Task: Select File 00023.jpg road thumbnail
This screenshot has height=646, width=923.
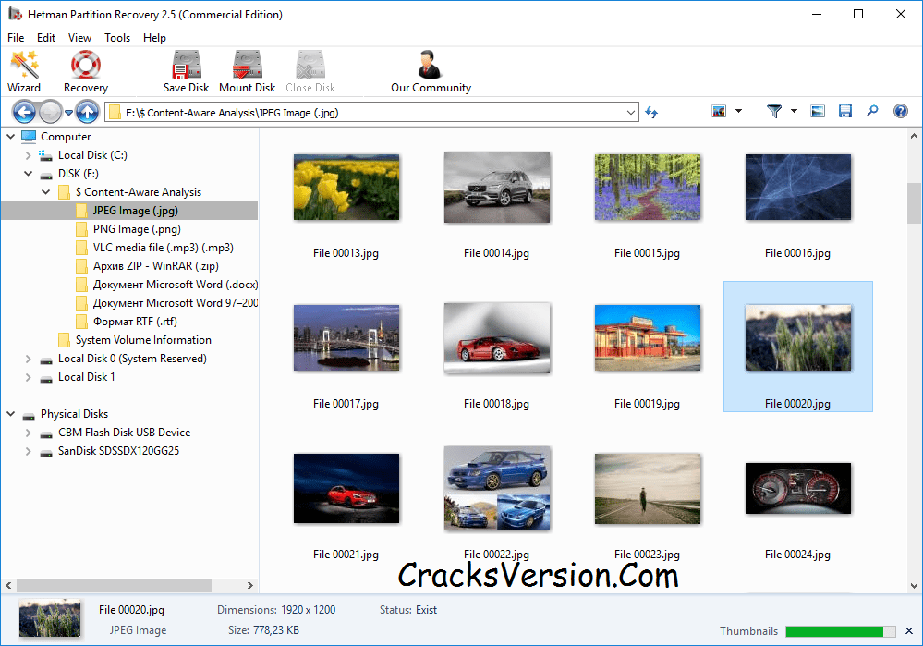Action: point(648,488)
